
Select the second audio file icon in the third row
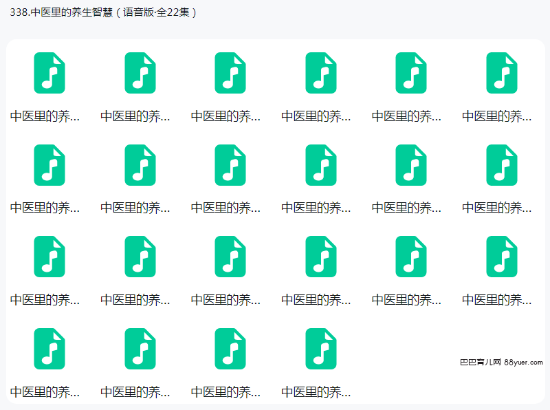tap(140, 257)
